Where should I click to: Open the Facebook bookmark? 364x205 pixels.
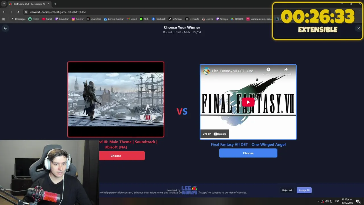[159, 19]
